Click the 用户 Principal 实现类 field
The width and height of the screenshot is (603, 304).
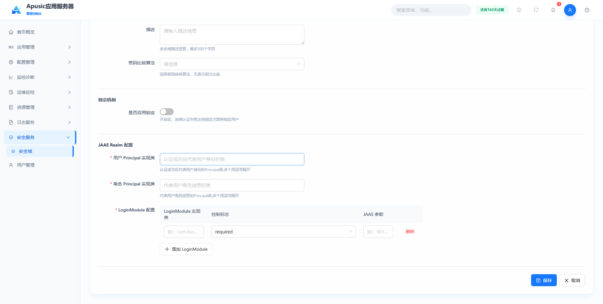point(232,159)
